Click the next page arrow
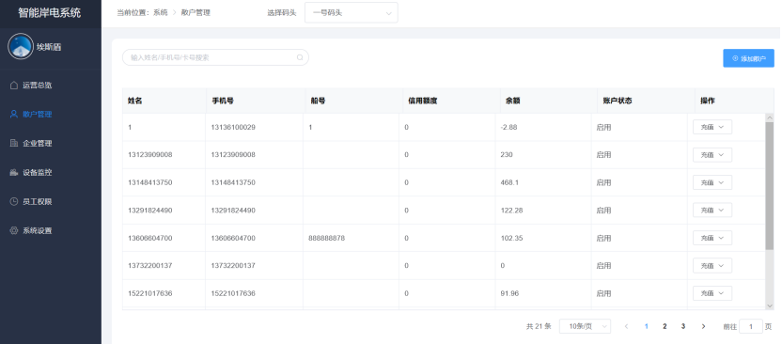The height and width of the screenshot is (344, 782). [x=703, y=326]
